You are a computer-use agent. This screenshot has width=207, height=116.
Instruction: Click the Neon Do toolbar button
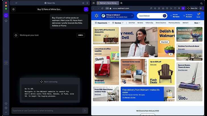click(192, 8)
